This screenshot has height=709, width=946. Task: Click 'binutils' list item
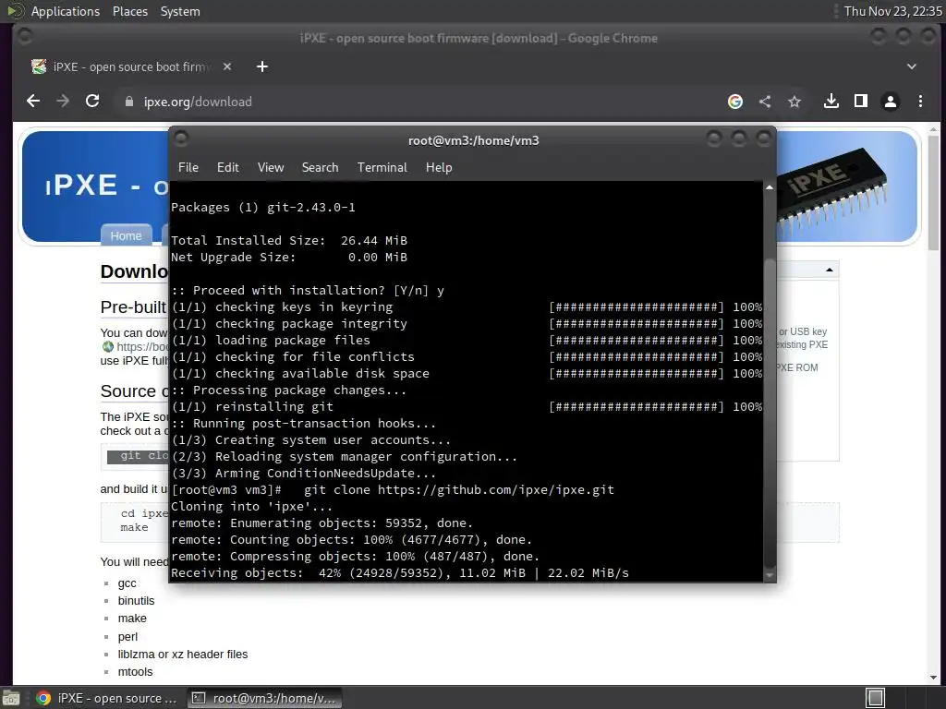click(136, 601)
